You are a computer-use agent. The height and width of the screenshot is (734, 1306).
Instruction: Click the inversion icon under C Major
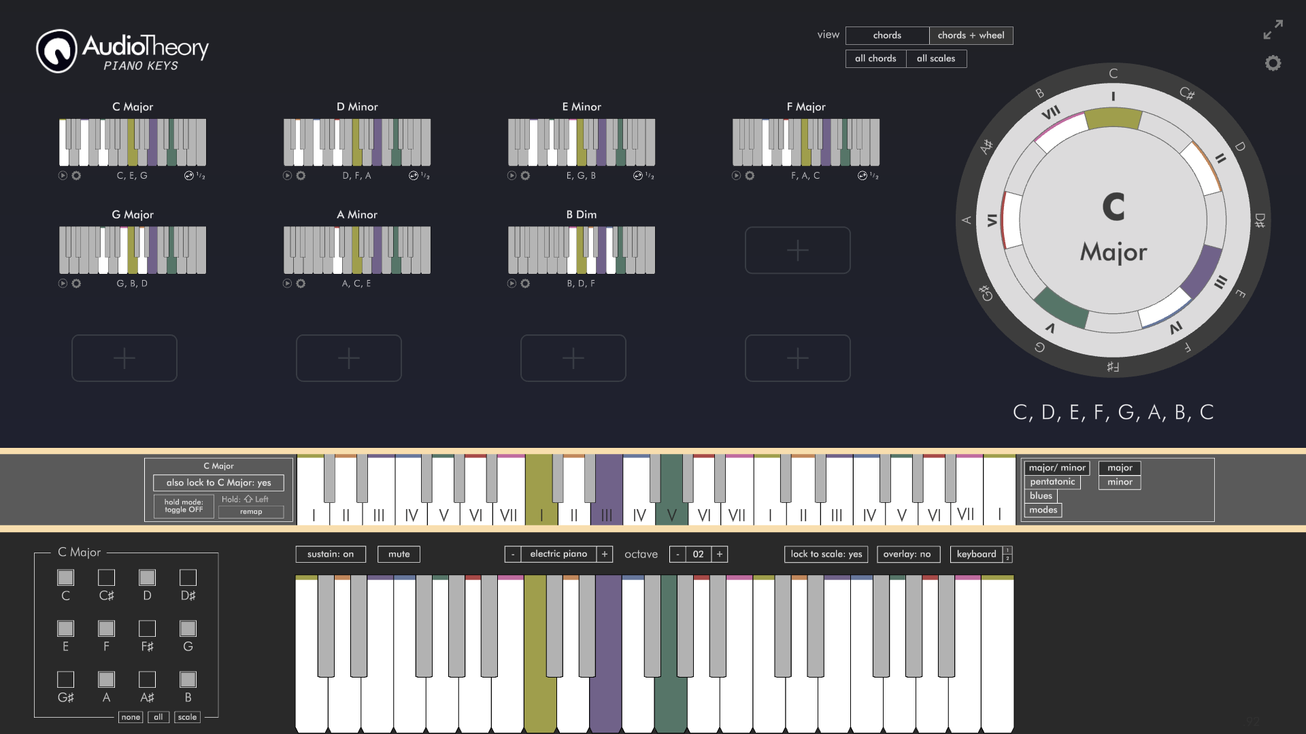coord(189,175)
